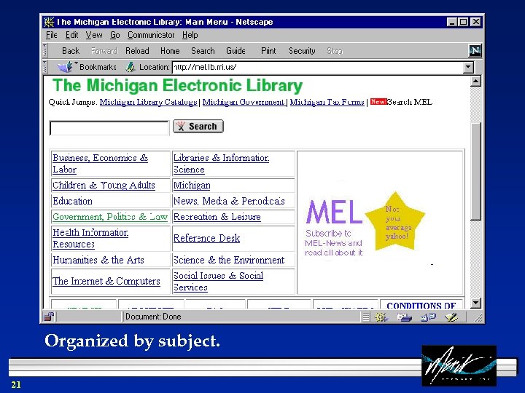
Task: Open the Communicator menu
Action: [151, 35]
